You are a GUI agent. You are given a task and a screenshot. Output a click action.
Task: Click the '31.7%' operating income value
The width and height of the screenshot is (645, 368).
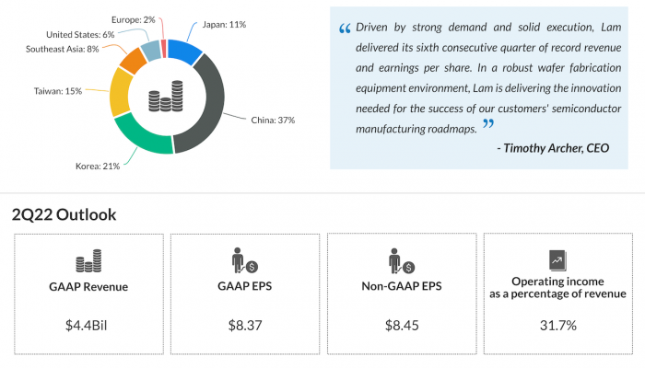558,326
